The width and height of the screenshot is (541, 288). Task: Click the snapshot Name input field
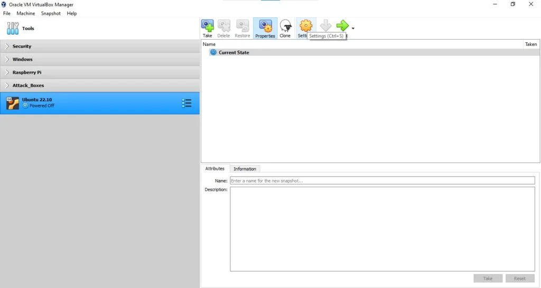383,181
